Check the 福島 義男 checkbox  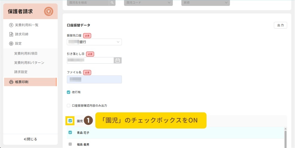(x=70, y=144)
